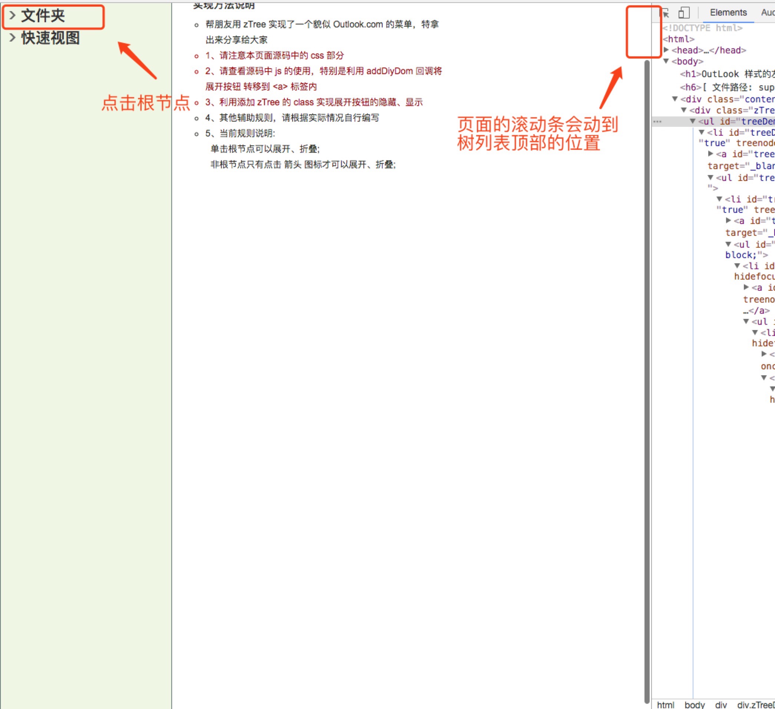Open the three-dots menu on selected ul row
This screenshot has height=709, width=775.
coord(657,122)
